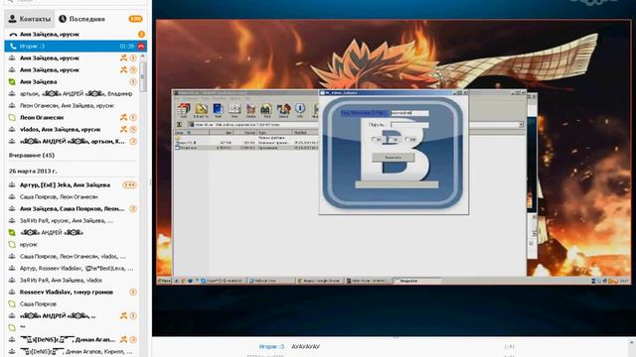
Task: Click the Add icon in the WinRAR toolbar
Action: tap(184, 110)
